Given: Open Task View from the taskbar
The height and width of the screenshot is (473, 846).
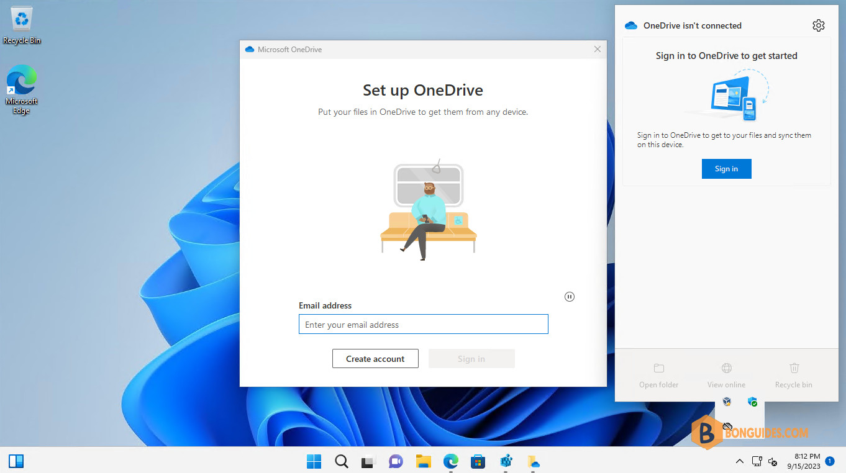Looking at the screenshot, I should [369, 461].
